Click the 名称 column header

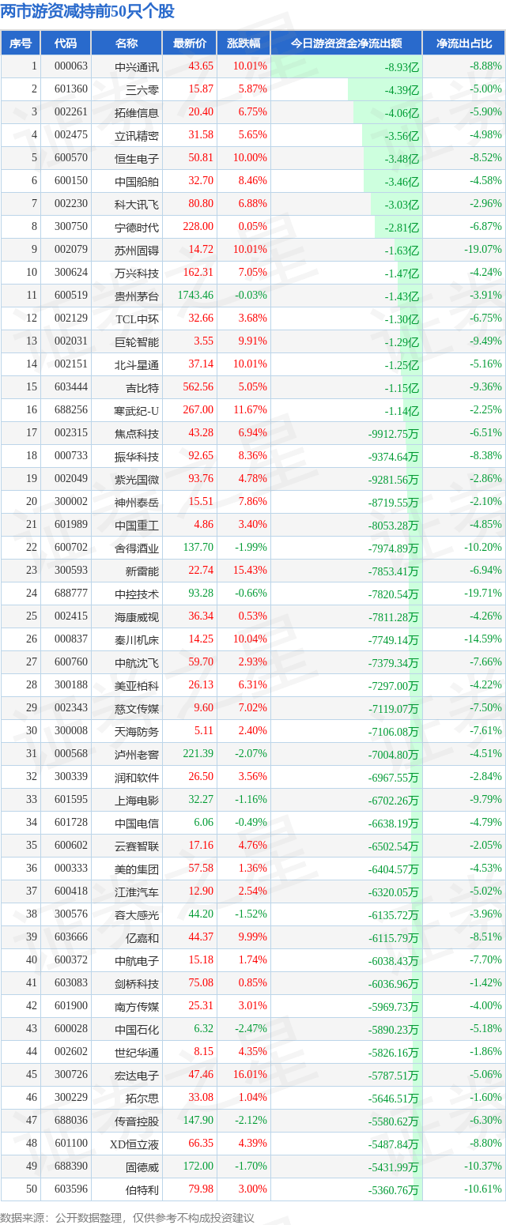(x=126, y=43)
